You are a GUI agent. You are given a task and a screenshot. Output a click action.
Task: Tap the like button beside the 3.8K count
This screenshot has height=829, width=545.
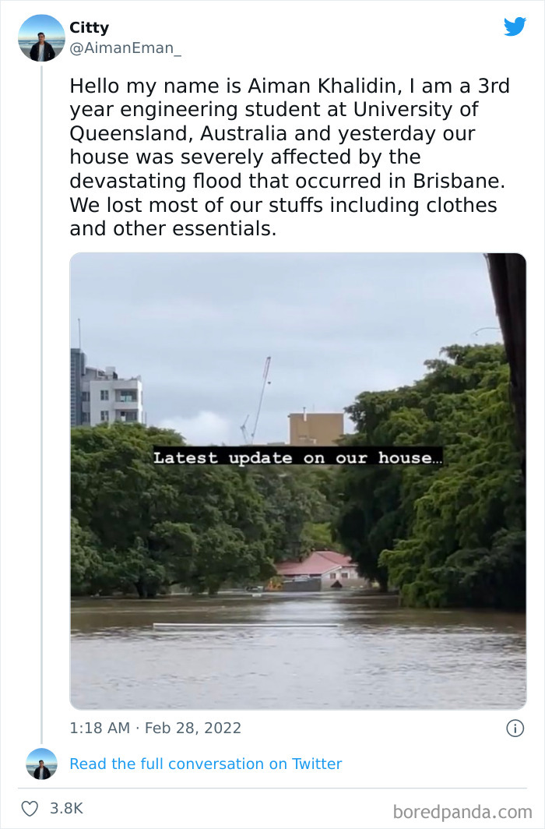click(28, 809)
